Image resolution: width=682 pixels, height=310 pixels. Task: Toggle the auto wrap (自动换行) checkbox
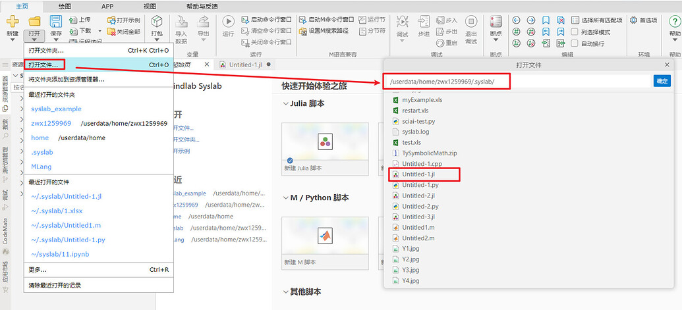click(574, 43)
